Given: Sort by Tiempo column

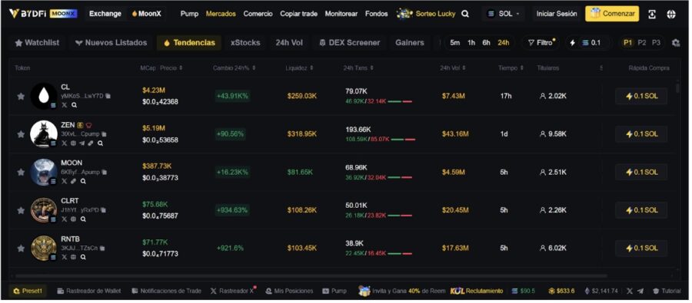Looking at the screenshot, I should [511, 68].
